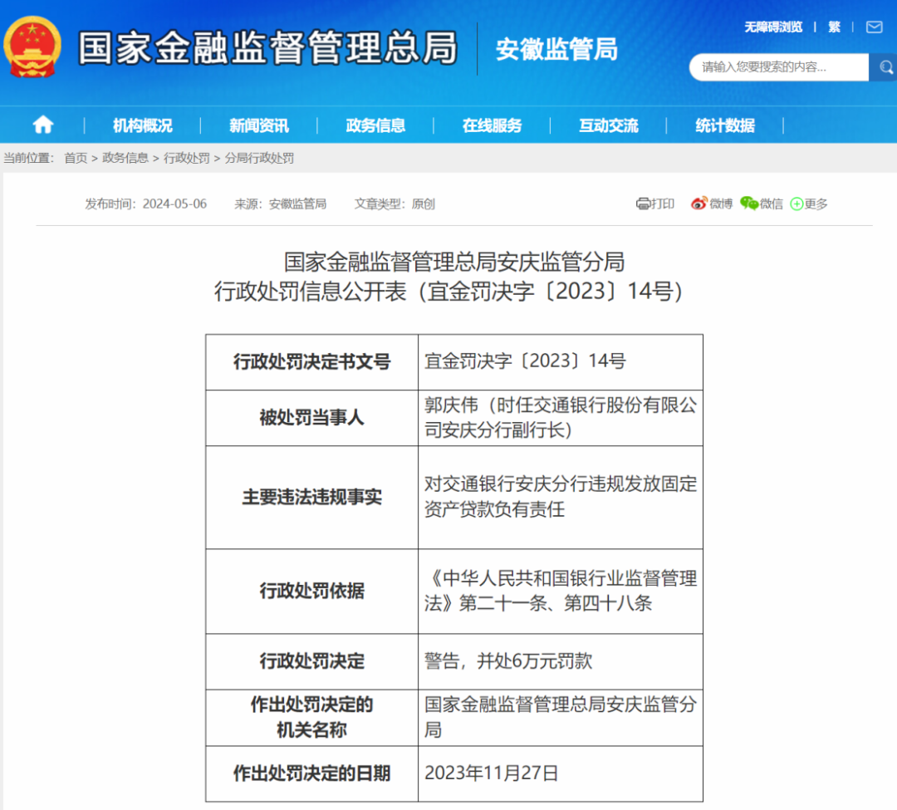
Task: Click the search input field
Action: coord(777,67)
